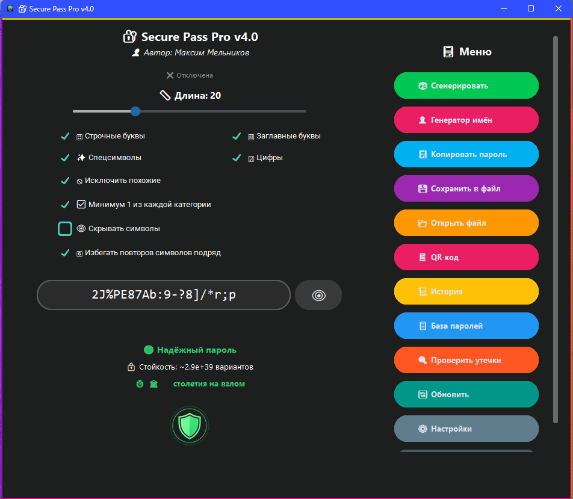Click the green shield icon

click(189, 426)
